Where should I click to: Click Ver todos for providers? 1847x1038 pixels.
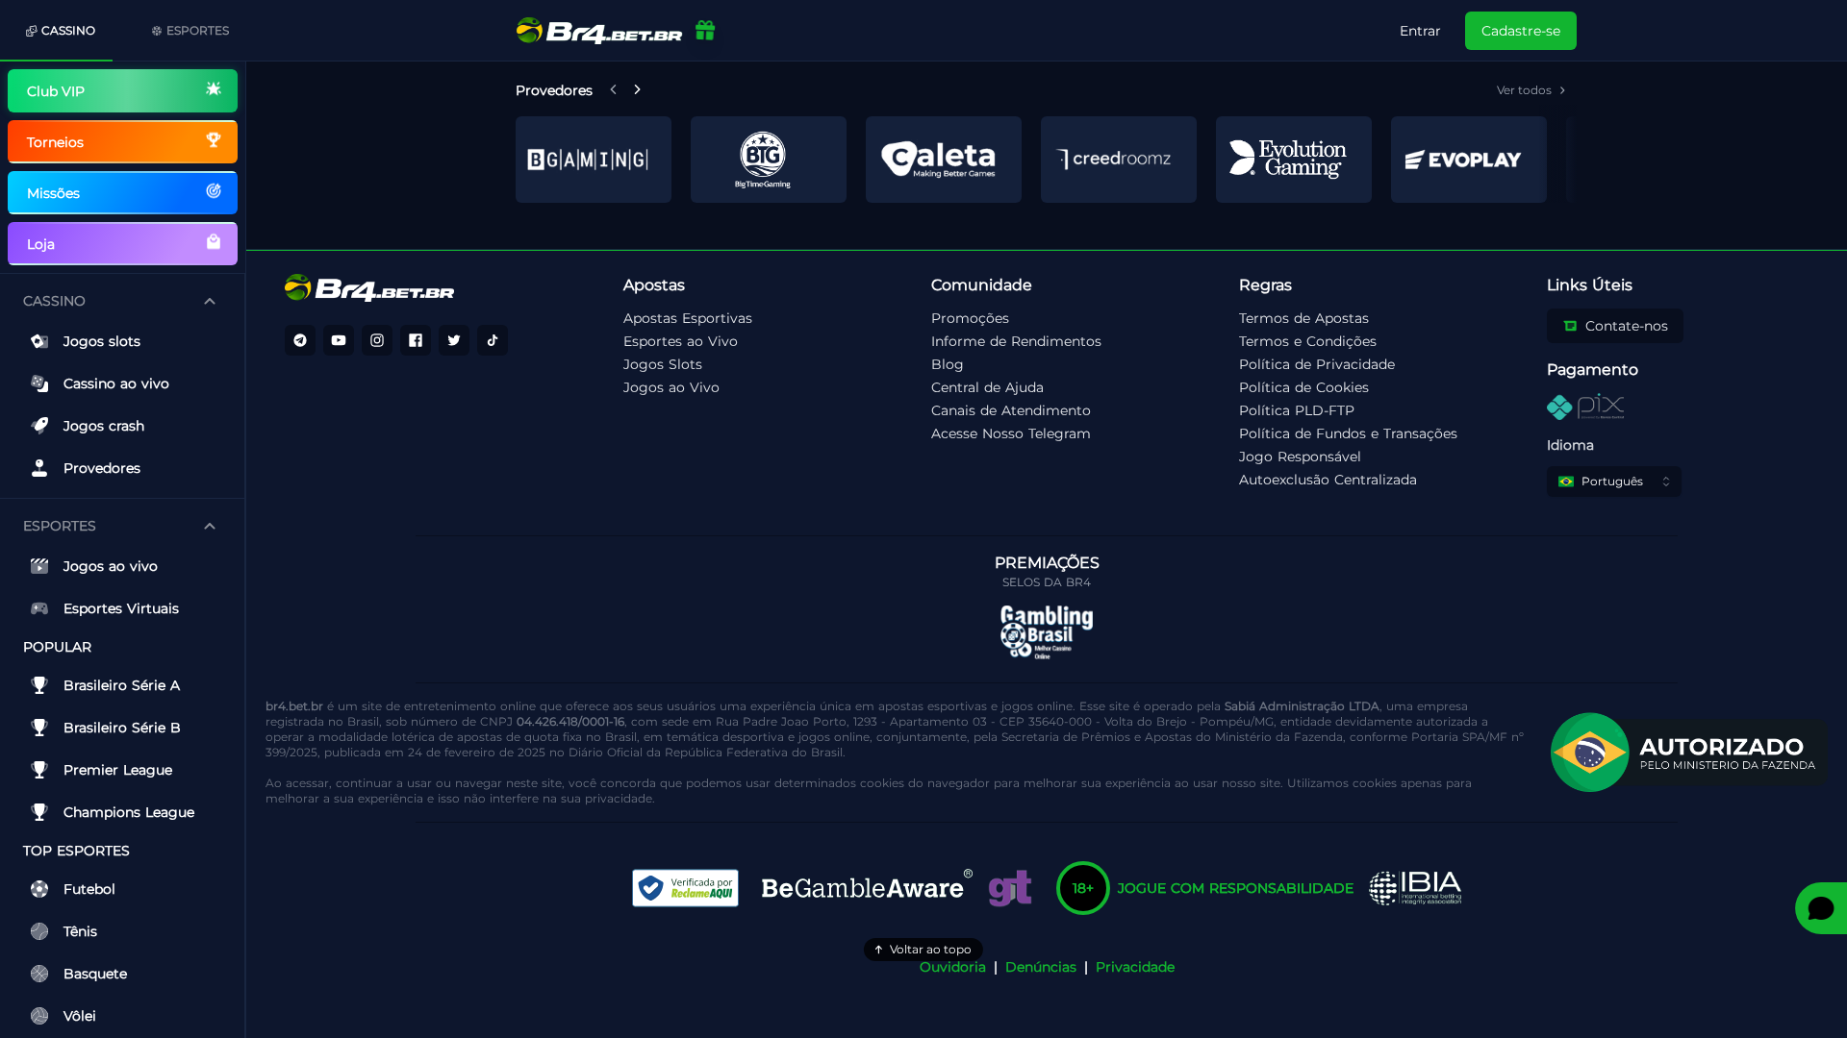point(1531,90)
